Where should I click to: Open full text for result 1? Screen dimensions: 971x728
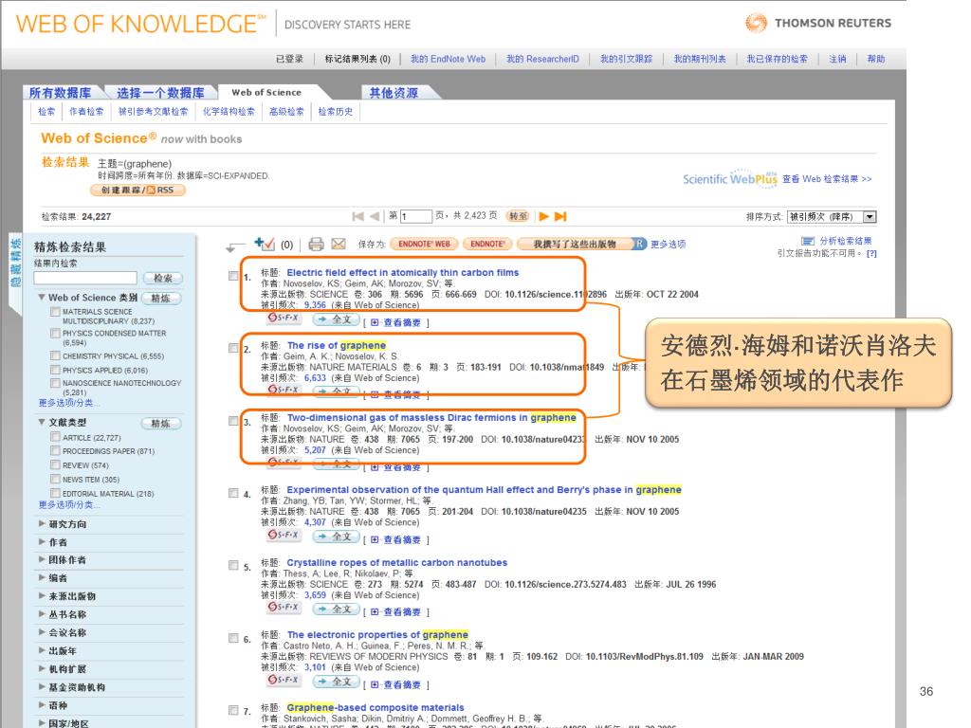pos(336,319)
